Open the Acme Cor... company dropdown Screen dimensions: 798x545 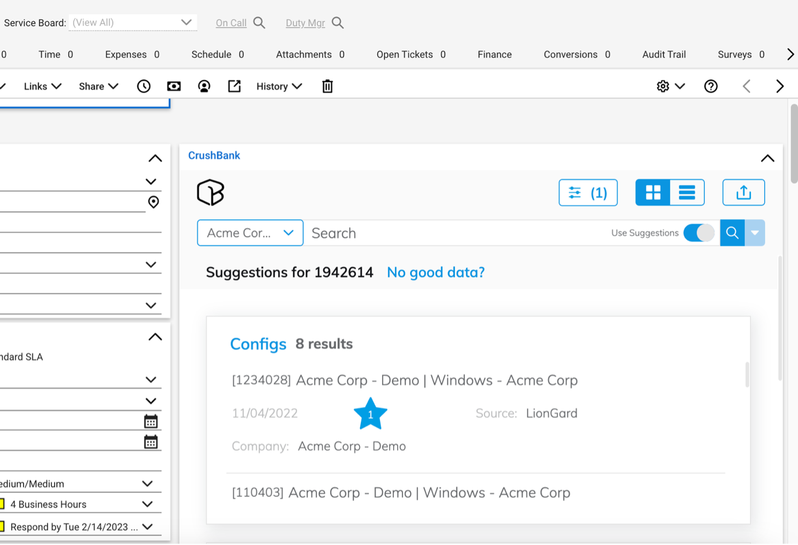pyautogui.click(x=250, y=233)
